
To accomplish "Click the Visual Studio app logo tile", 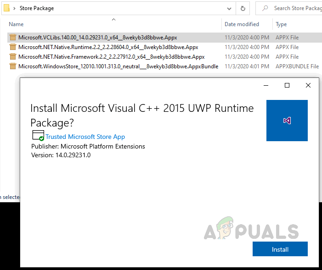I will 287,121.
